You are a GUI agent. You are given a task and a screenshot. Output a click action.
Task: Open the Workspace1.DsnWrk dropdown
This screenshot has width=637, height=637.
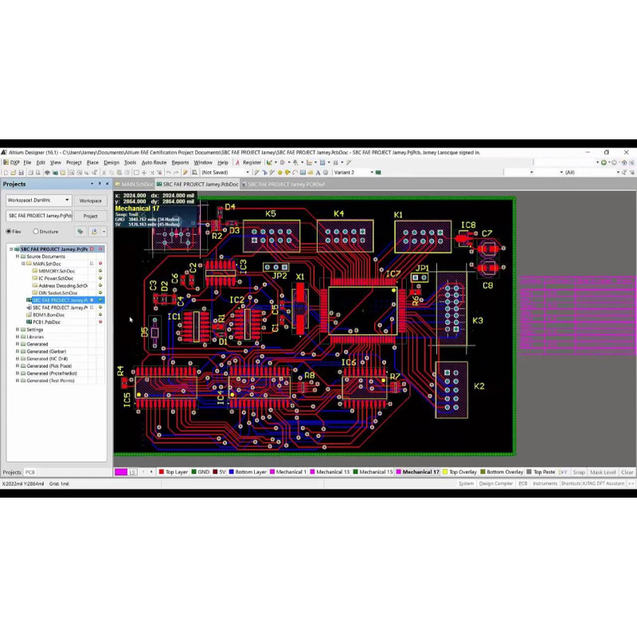(39, 201)
